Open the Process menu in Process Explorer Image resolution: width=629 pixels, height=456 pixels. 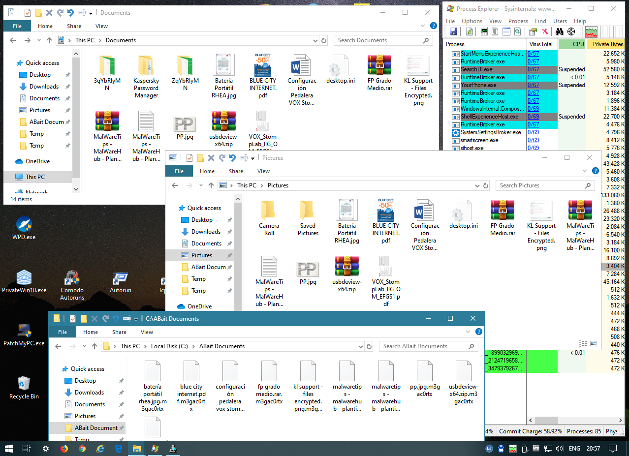[x=518, y=21]
